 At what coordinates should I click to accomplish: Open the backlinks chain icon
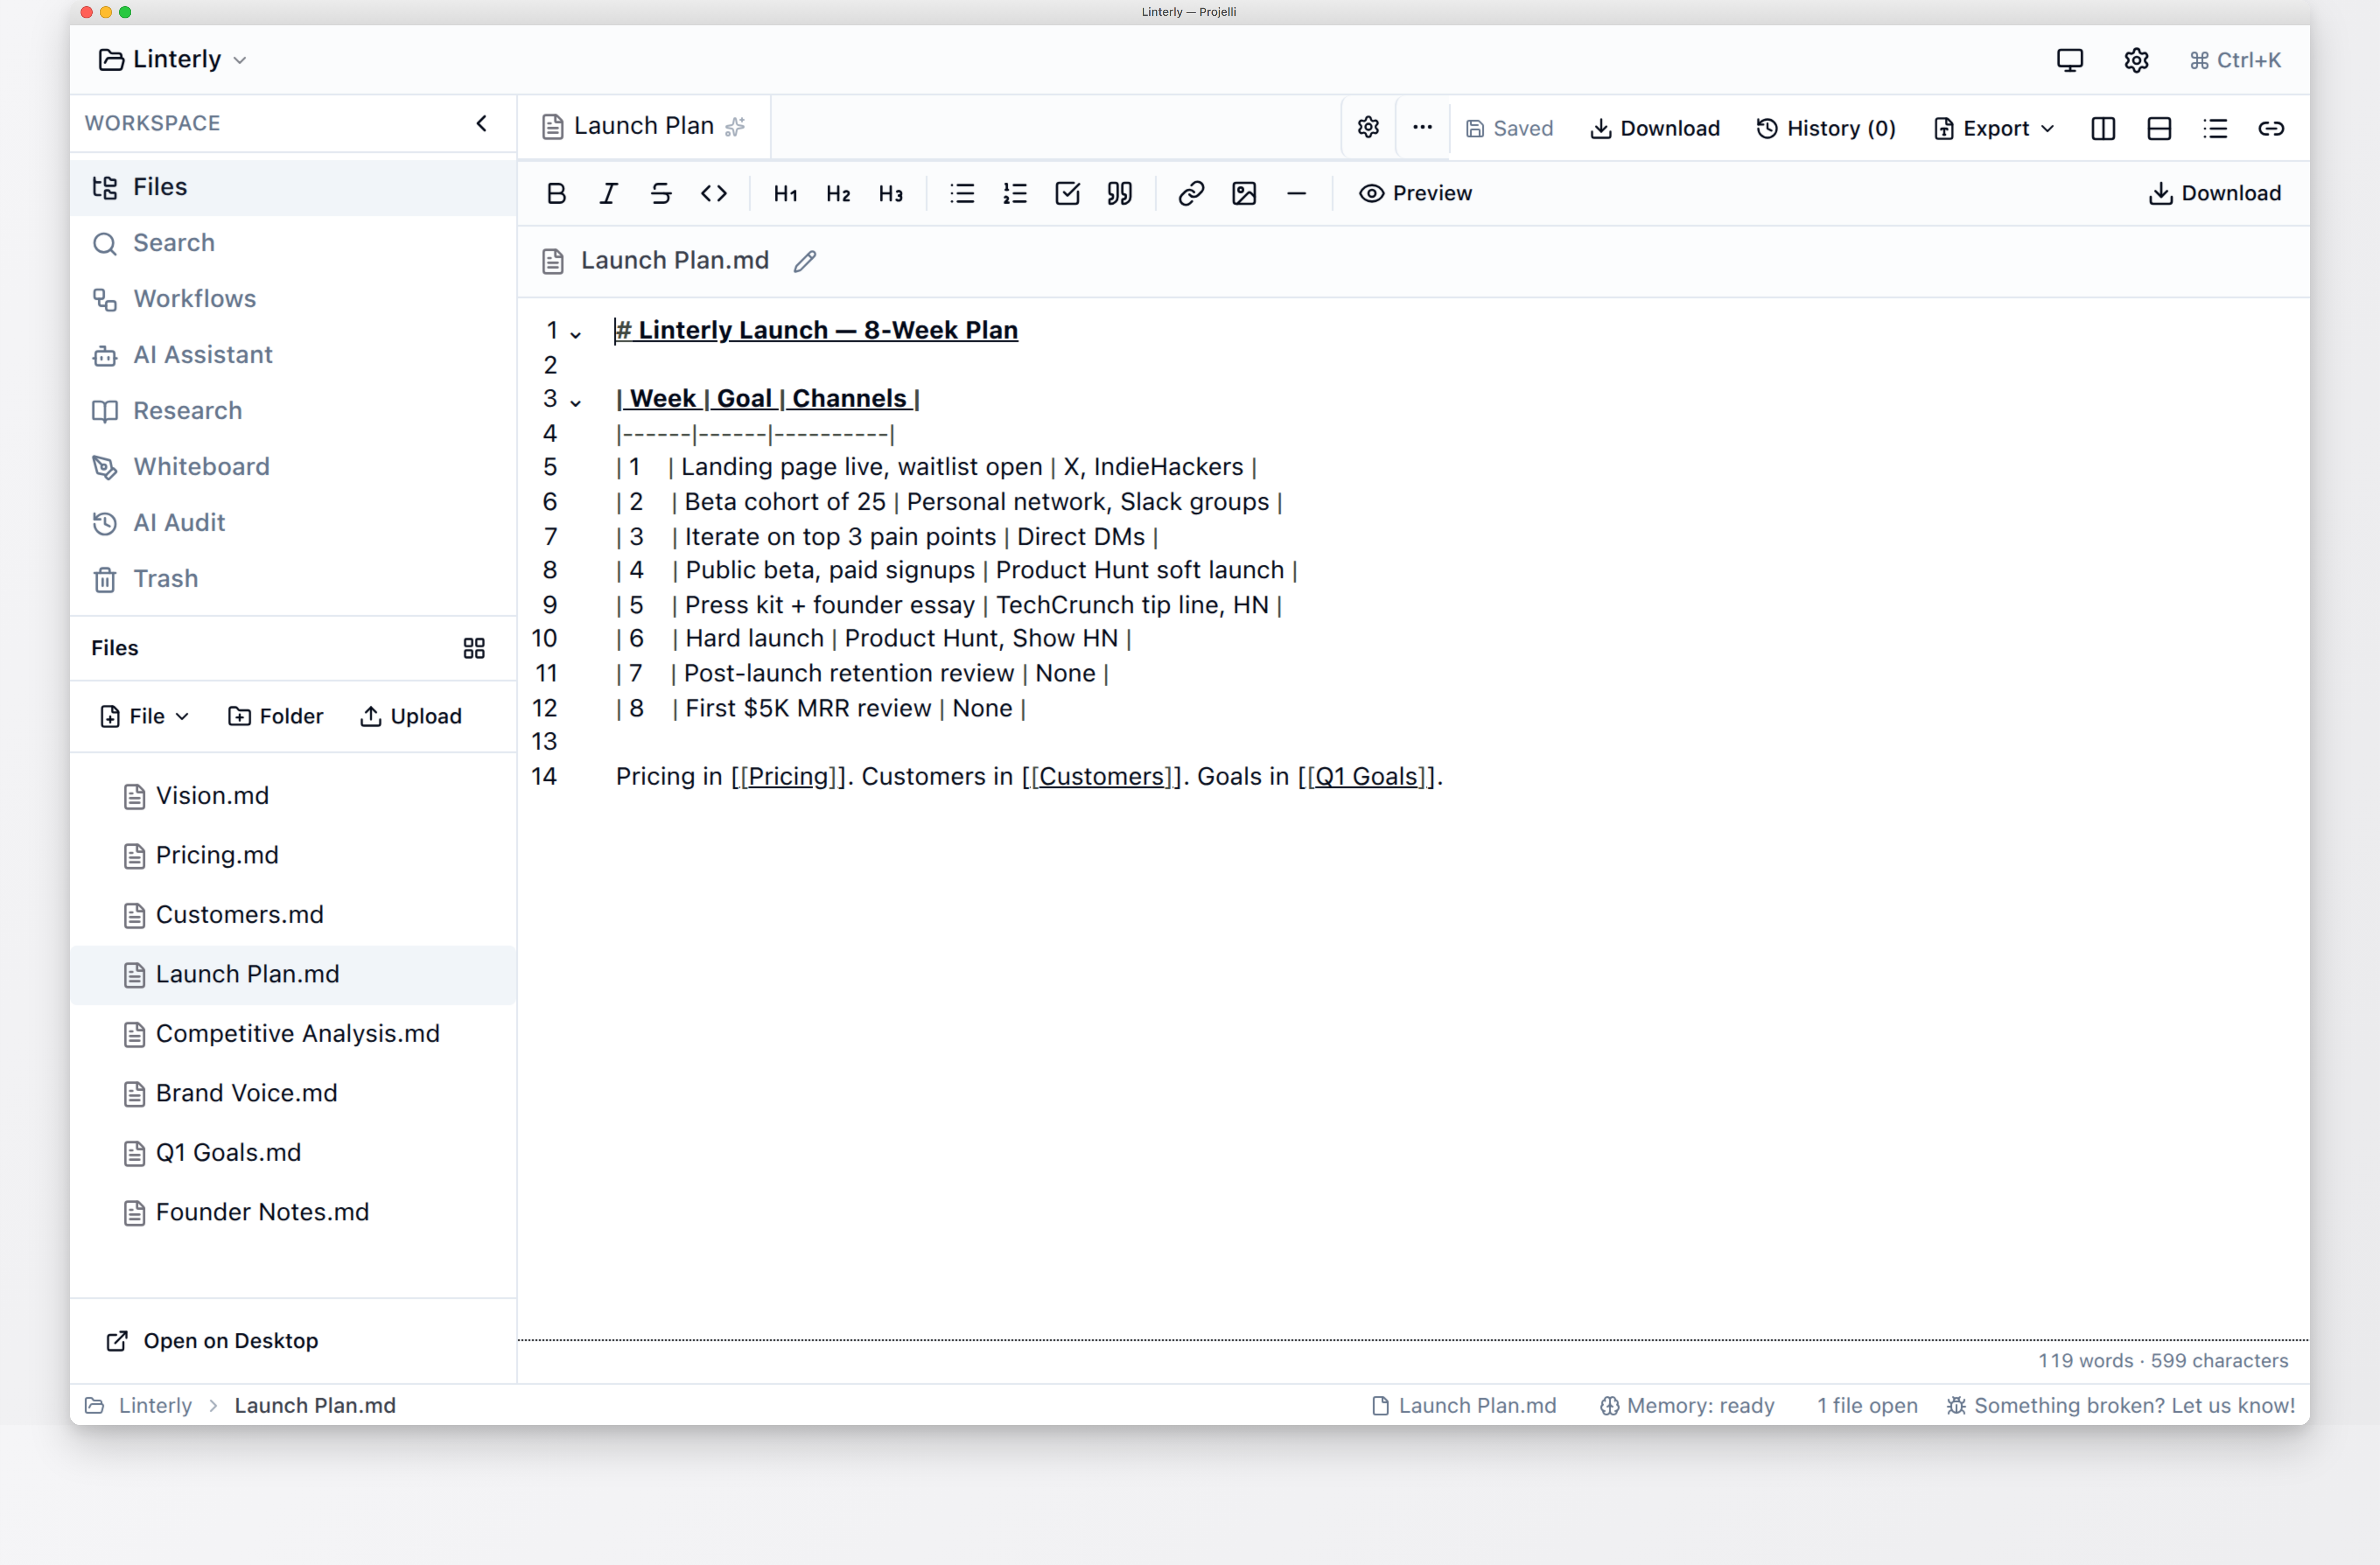click(2271, 128)
